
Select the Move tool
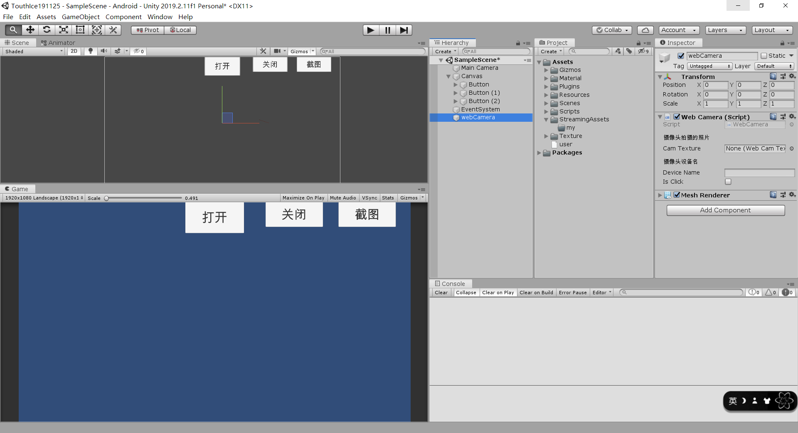tap(30, 30)
